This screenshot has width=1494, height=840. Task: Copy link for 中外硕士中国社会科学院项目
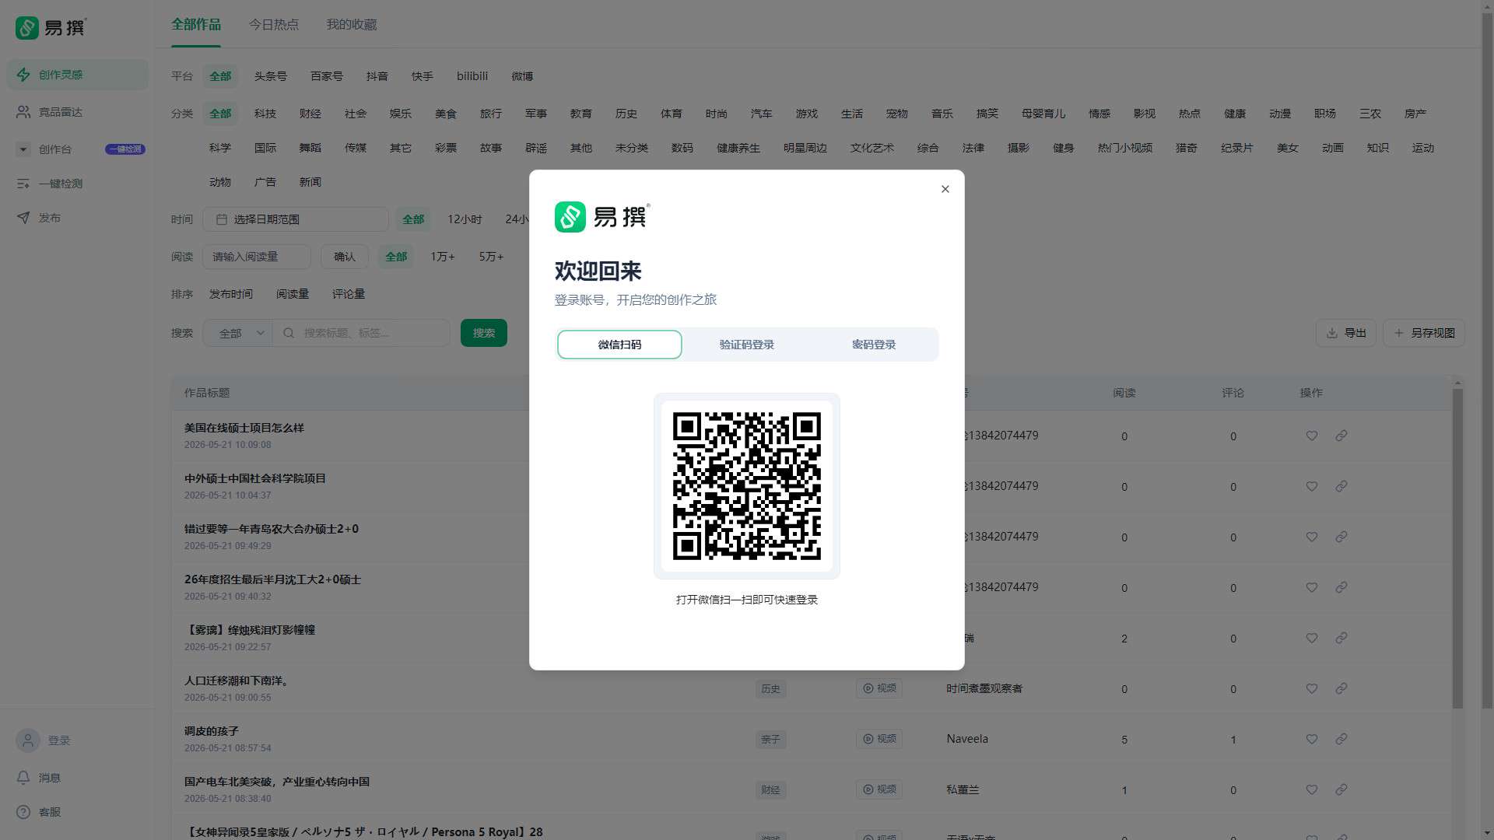pyautogui.click(x=1341, y=486)
